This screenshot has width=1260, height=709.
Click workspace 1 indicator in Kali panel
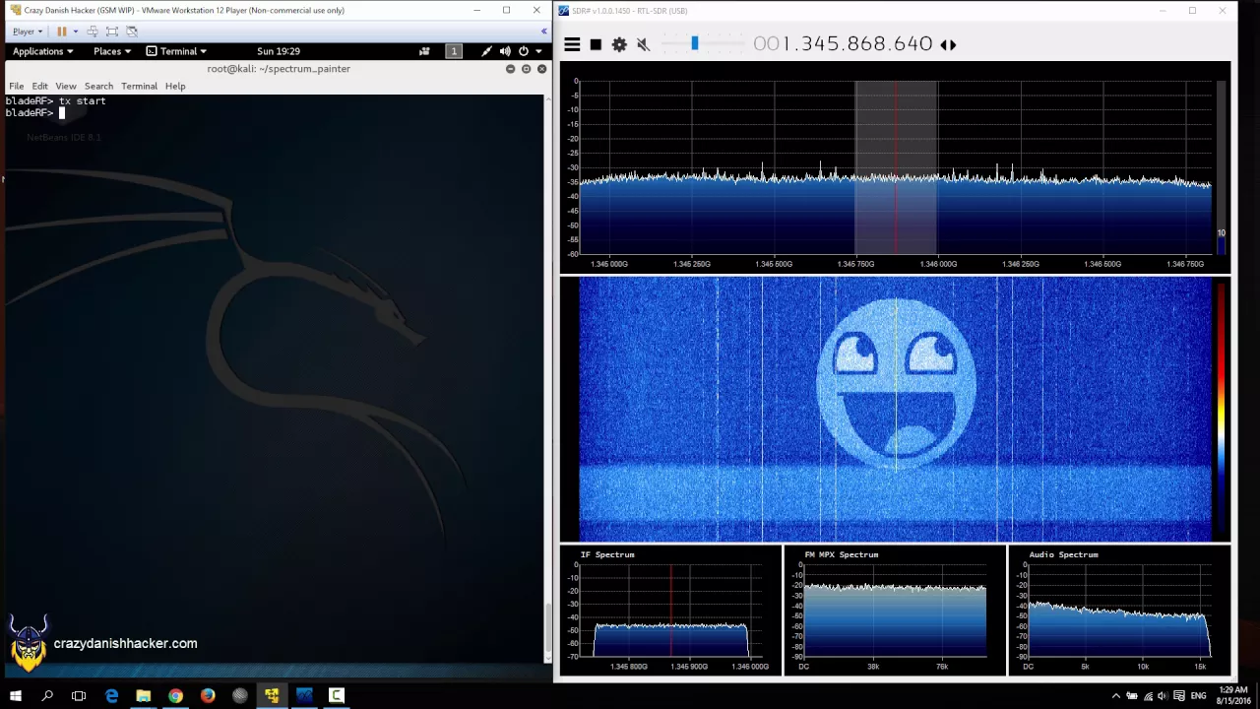click(x=454, y=51)
